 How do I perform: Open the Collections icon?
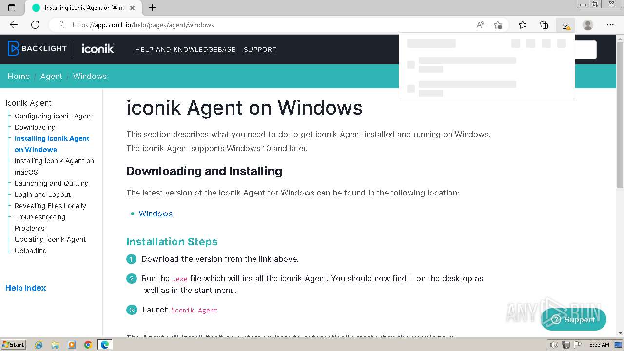click(x=544, y=25)
